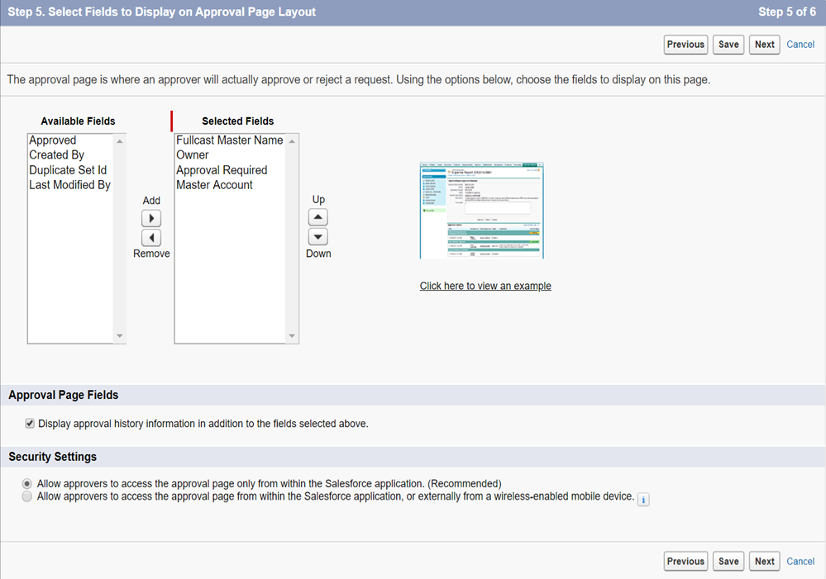Click the top Previous button
Image resolution: width=826 pixels, height=579 pixels.
pos(685,45)
